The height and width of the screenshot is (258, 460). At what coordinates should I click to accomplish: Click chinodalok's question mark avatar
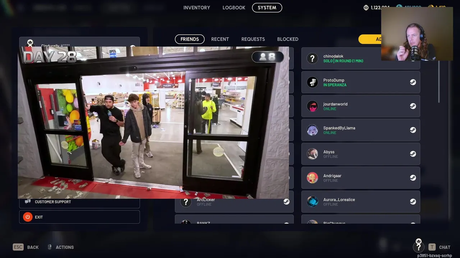312,58
